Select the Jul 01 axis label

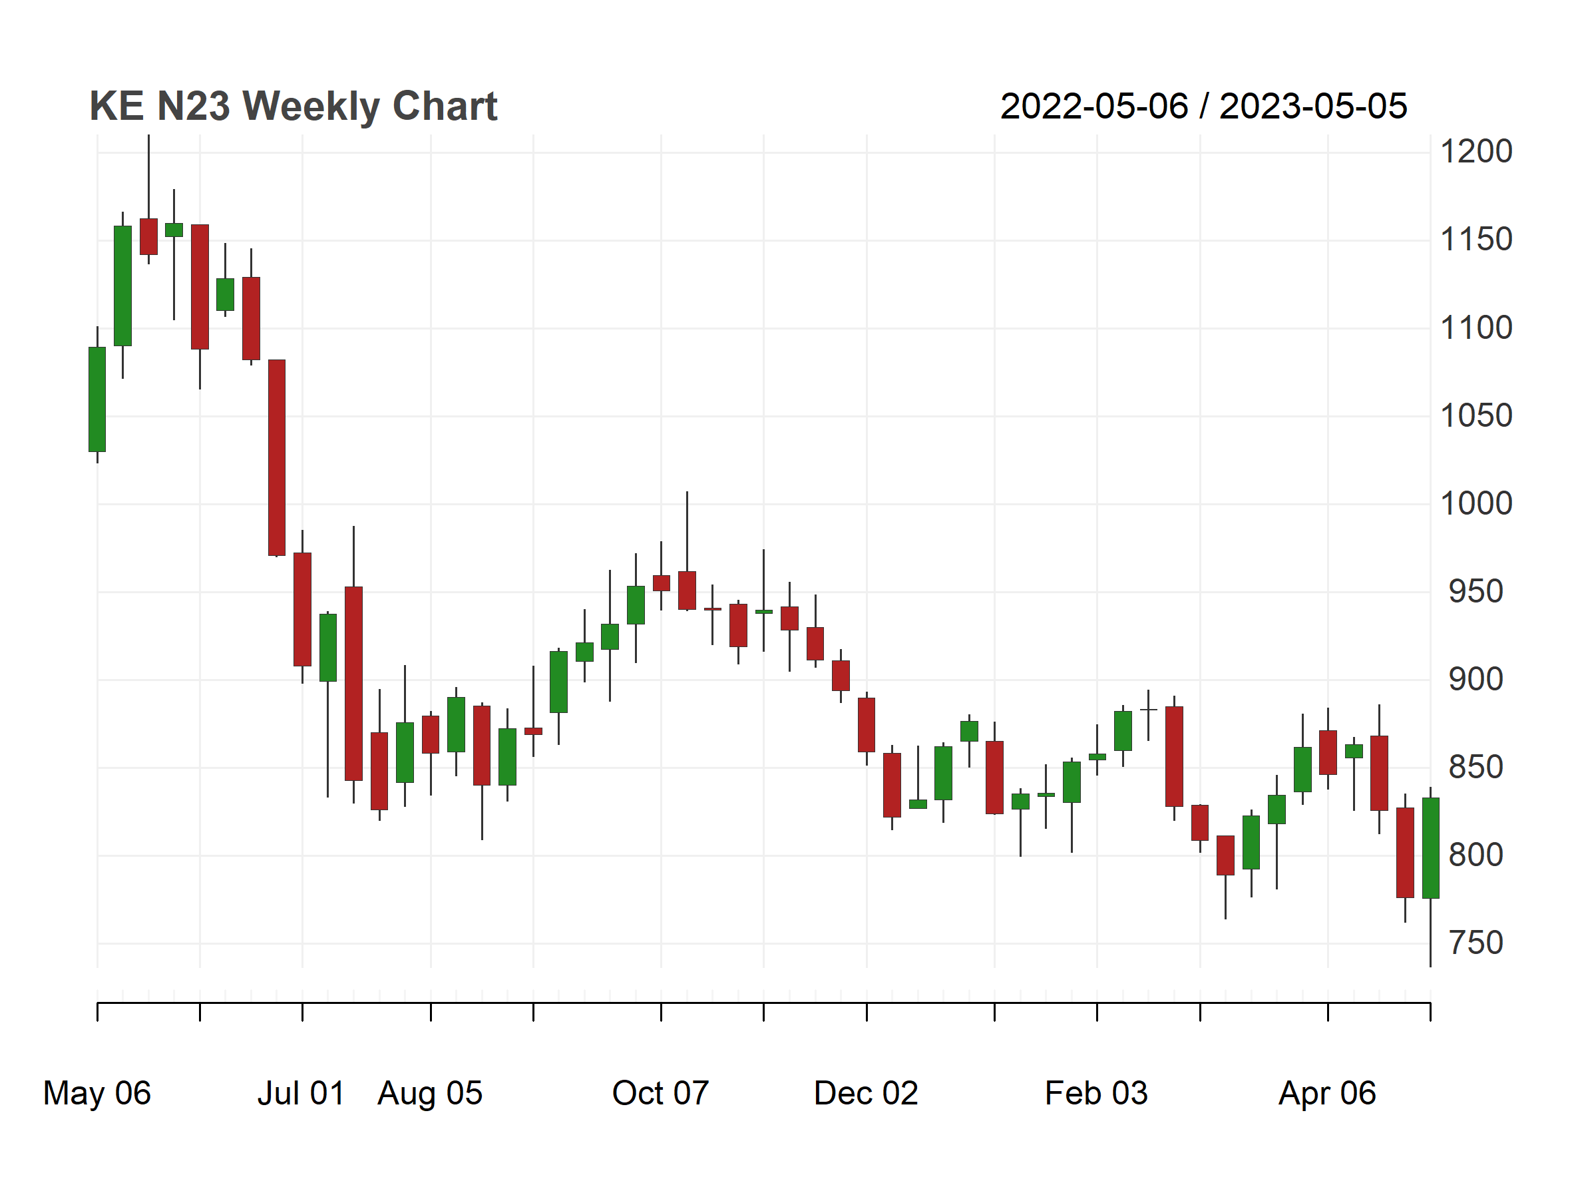301,1094
